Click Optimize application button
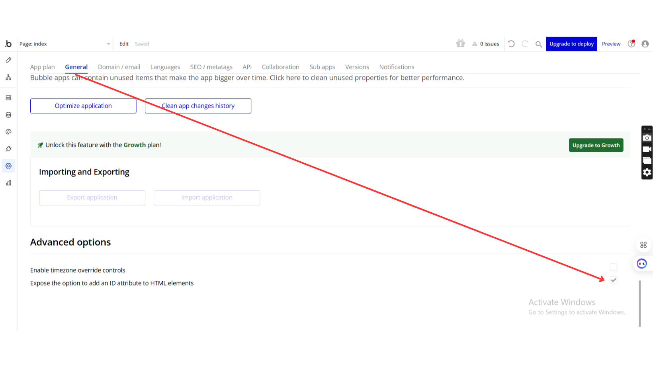 83,106
